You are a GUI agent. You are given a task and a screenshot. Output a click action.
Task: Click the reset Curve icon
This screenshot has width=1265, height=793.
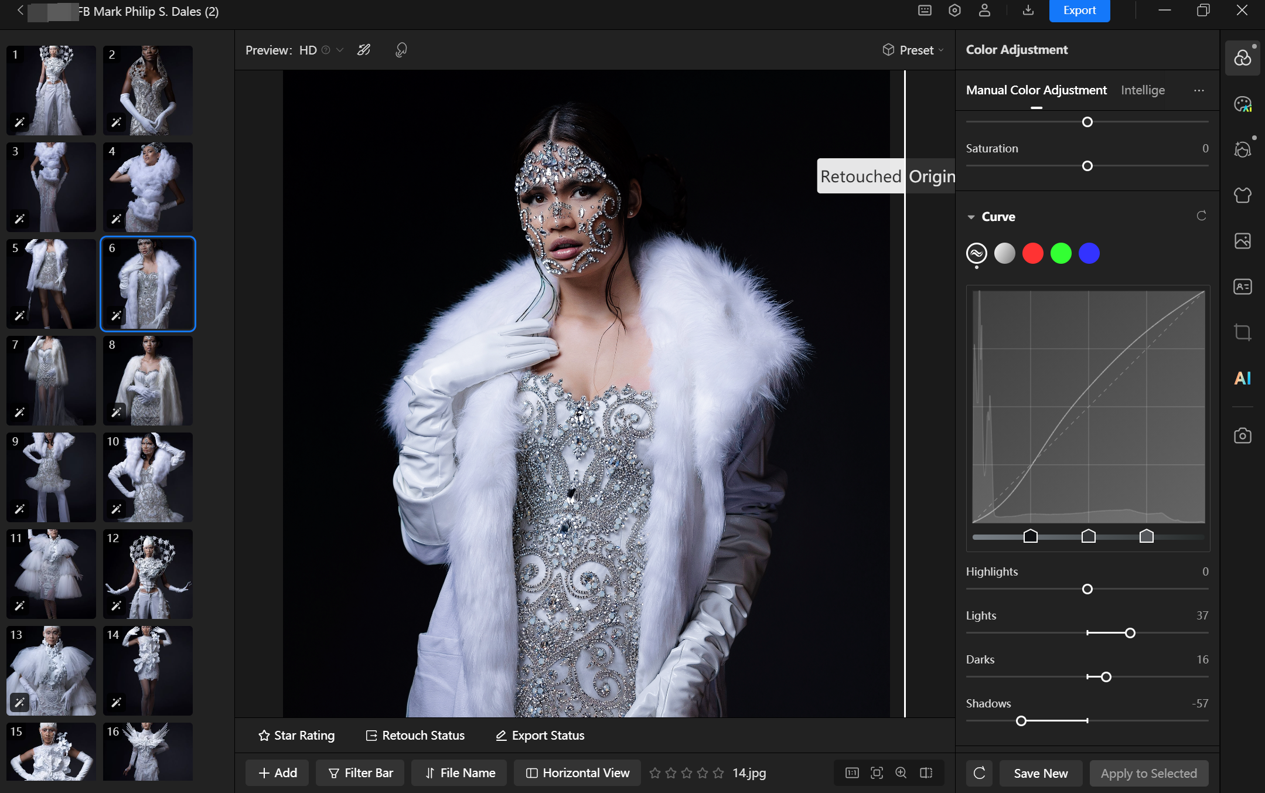pos(1201,216)
